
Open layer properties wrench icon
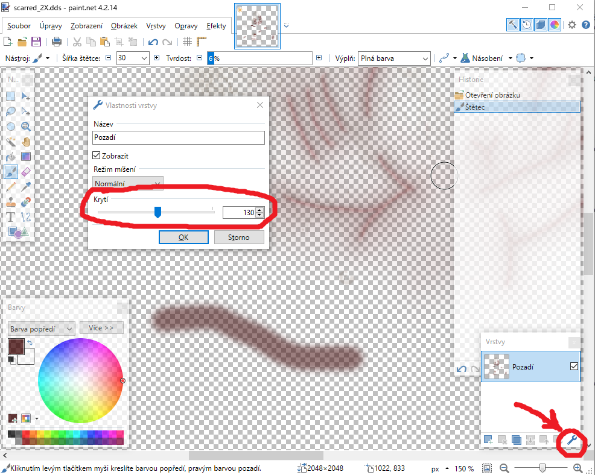click(571, 440)
